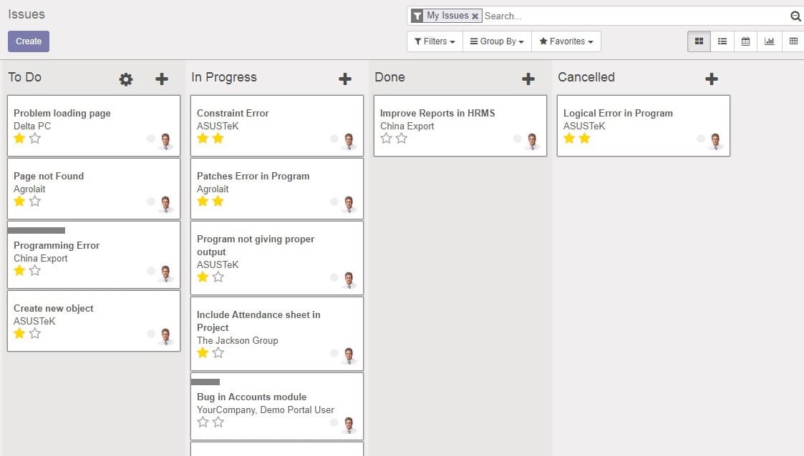The image size is (804, 456).
Task: Click assignee avatar on Bug in Accounts module
Action: point(349,425)
